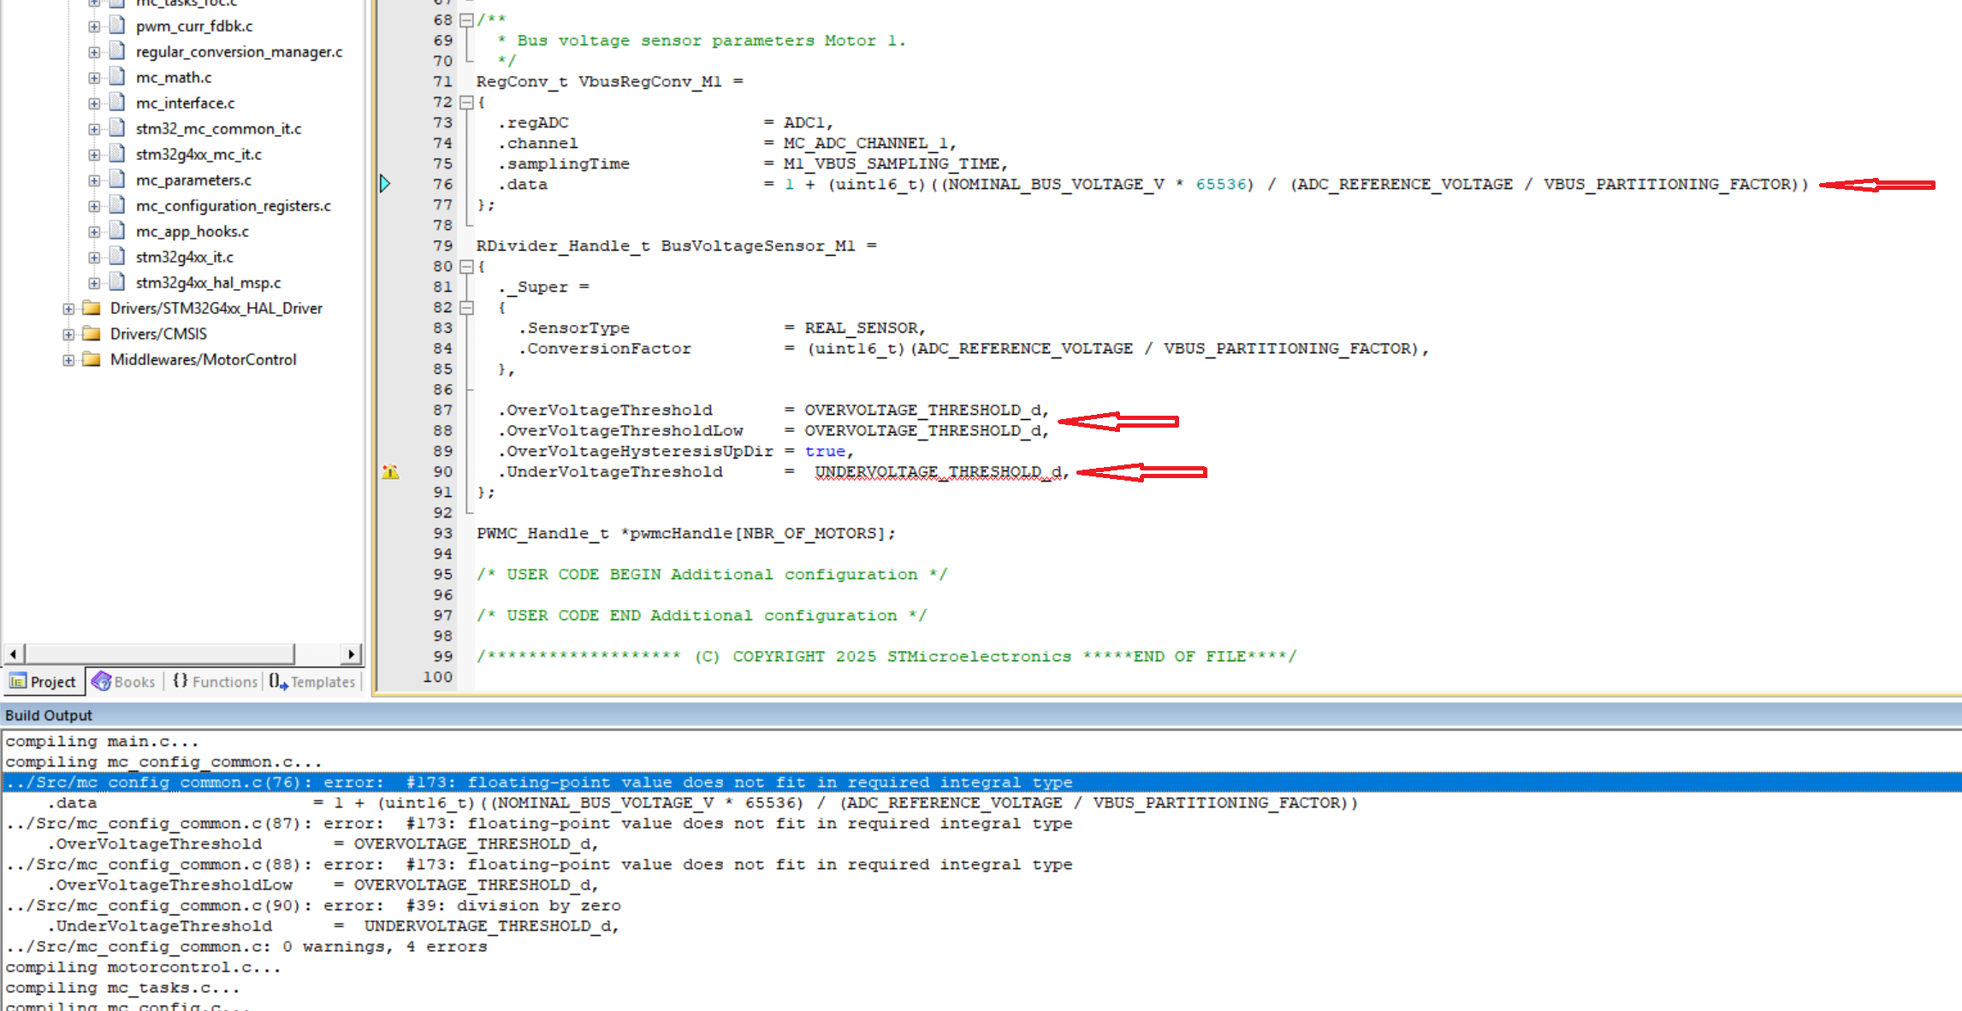
Task: Switch to the Functions tab
Action: pyautogui.click(x=214, y=682)
